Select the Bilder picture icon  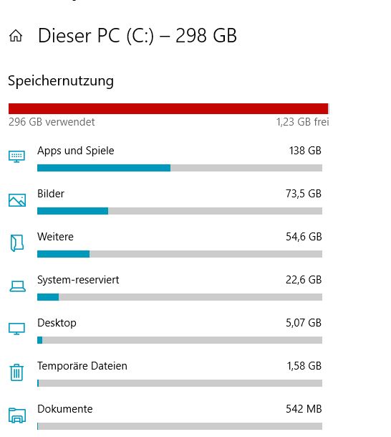tap(17, 200)
